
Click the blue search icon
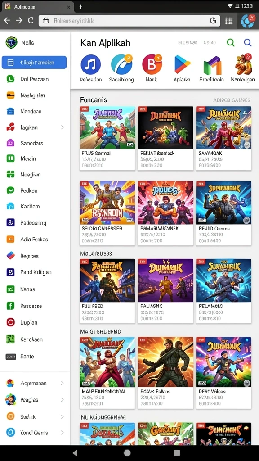pyautogui.click(x=248, y=43)
